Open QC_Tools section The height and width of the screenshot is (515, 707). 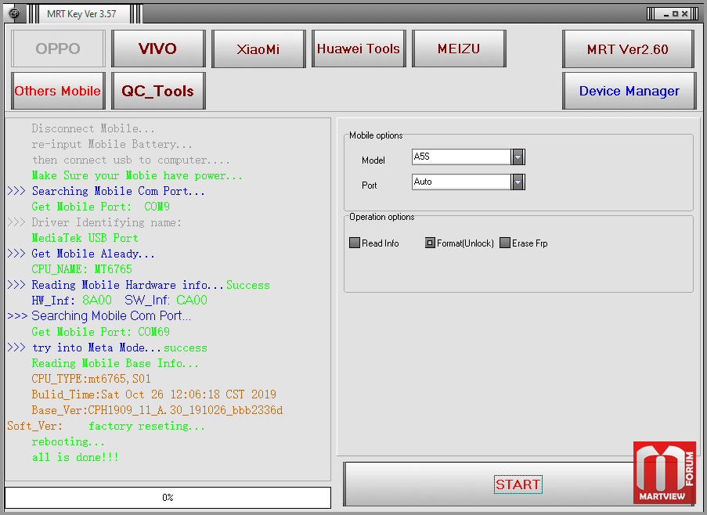(x=158, y=91)
